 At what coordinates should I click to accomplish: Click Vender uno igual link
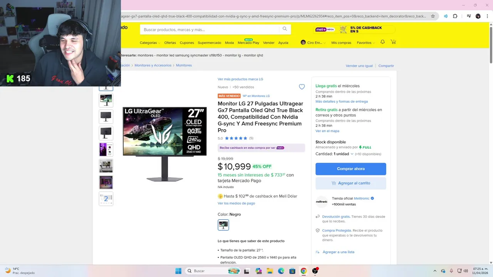pyautogui.click(x=359, y=66)
